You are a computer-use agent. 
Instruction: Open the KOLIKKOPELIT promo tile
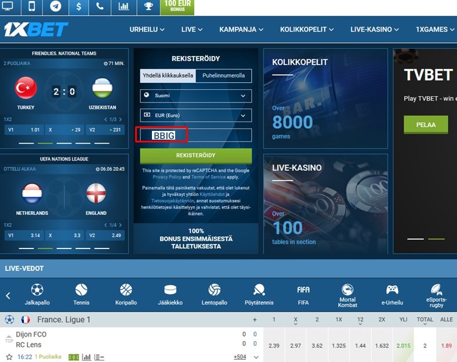click(x=325, y=98)
